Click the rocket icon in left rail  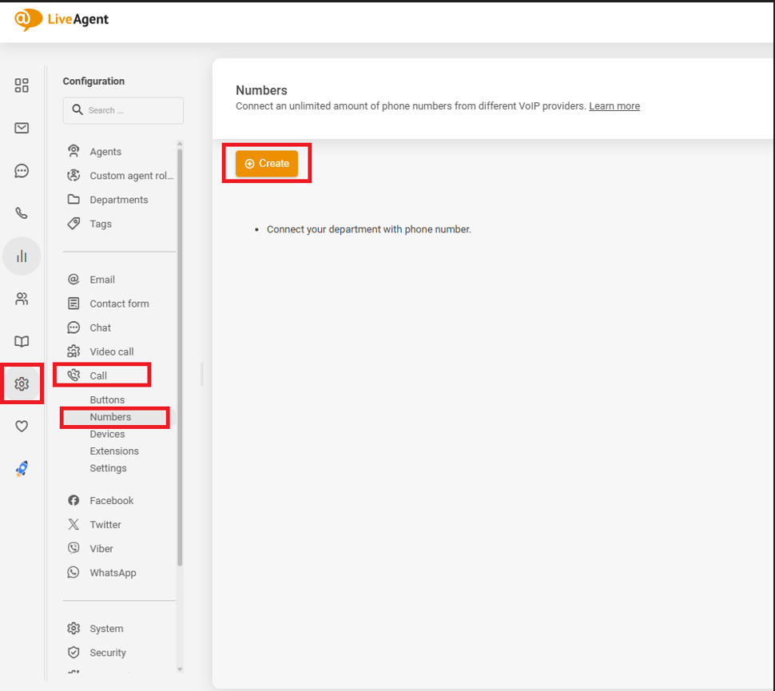[22, 470]
